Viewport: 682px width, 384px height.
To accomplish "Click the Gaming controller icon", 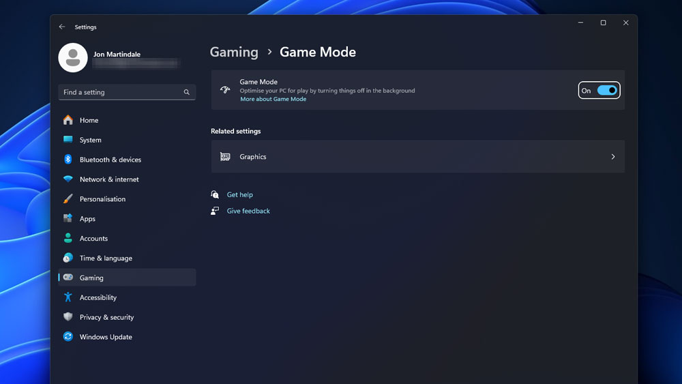I will [x=68, y=277].
